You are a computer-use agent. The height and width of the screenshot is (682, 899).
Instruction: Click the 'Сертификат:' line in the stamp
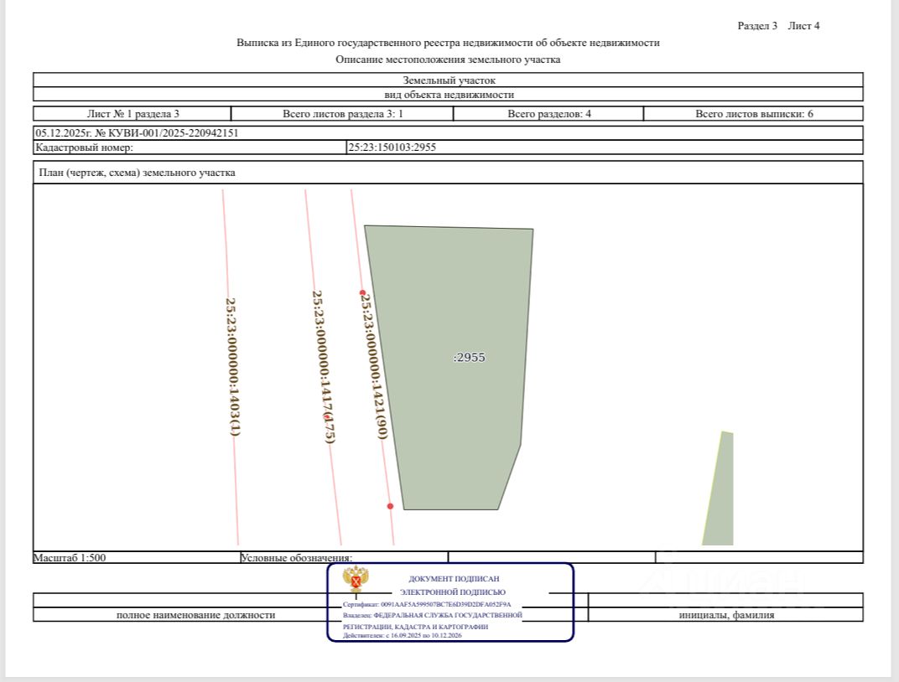click(x=427, y=604)
